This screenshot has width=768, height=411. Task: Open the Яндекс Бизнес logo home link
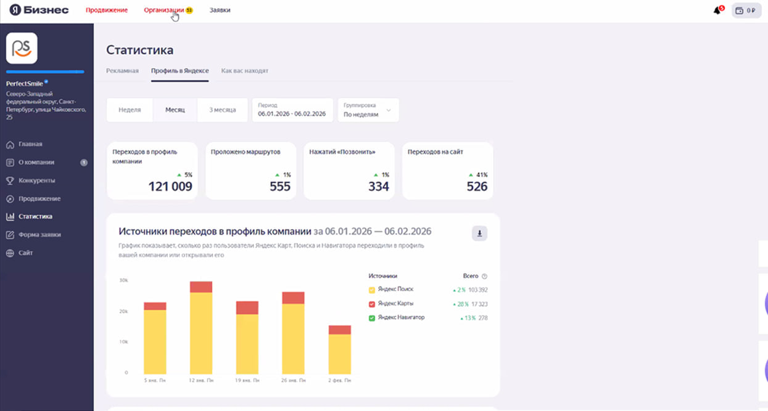coord(39,10)
